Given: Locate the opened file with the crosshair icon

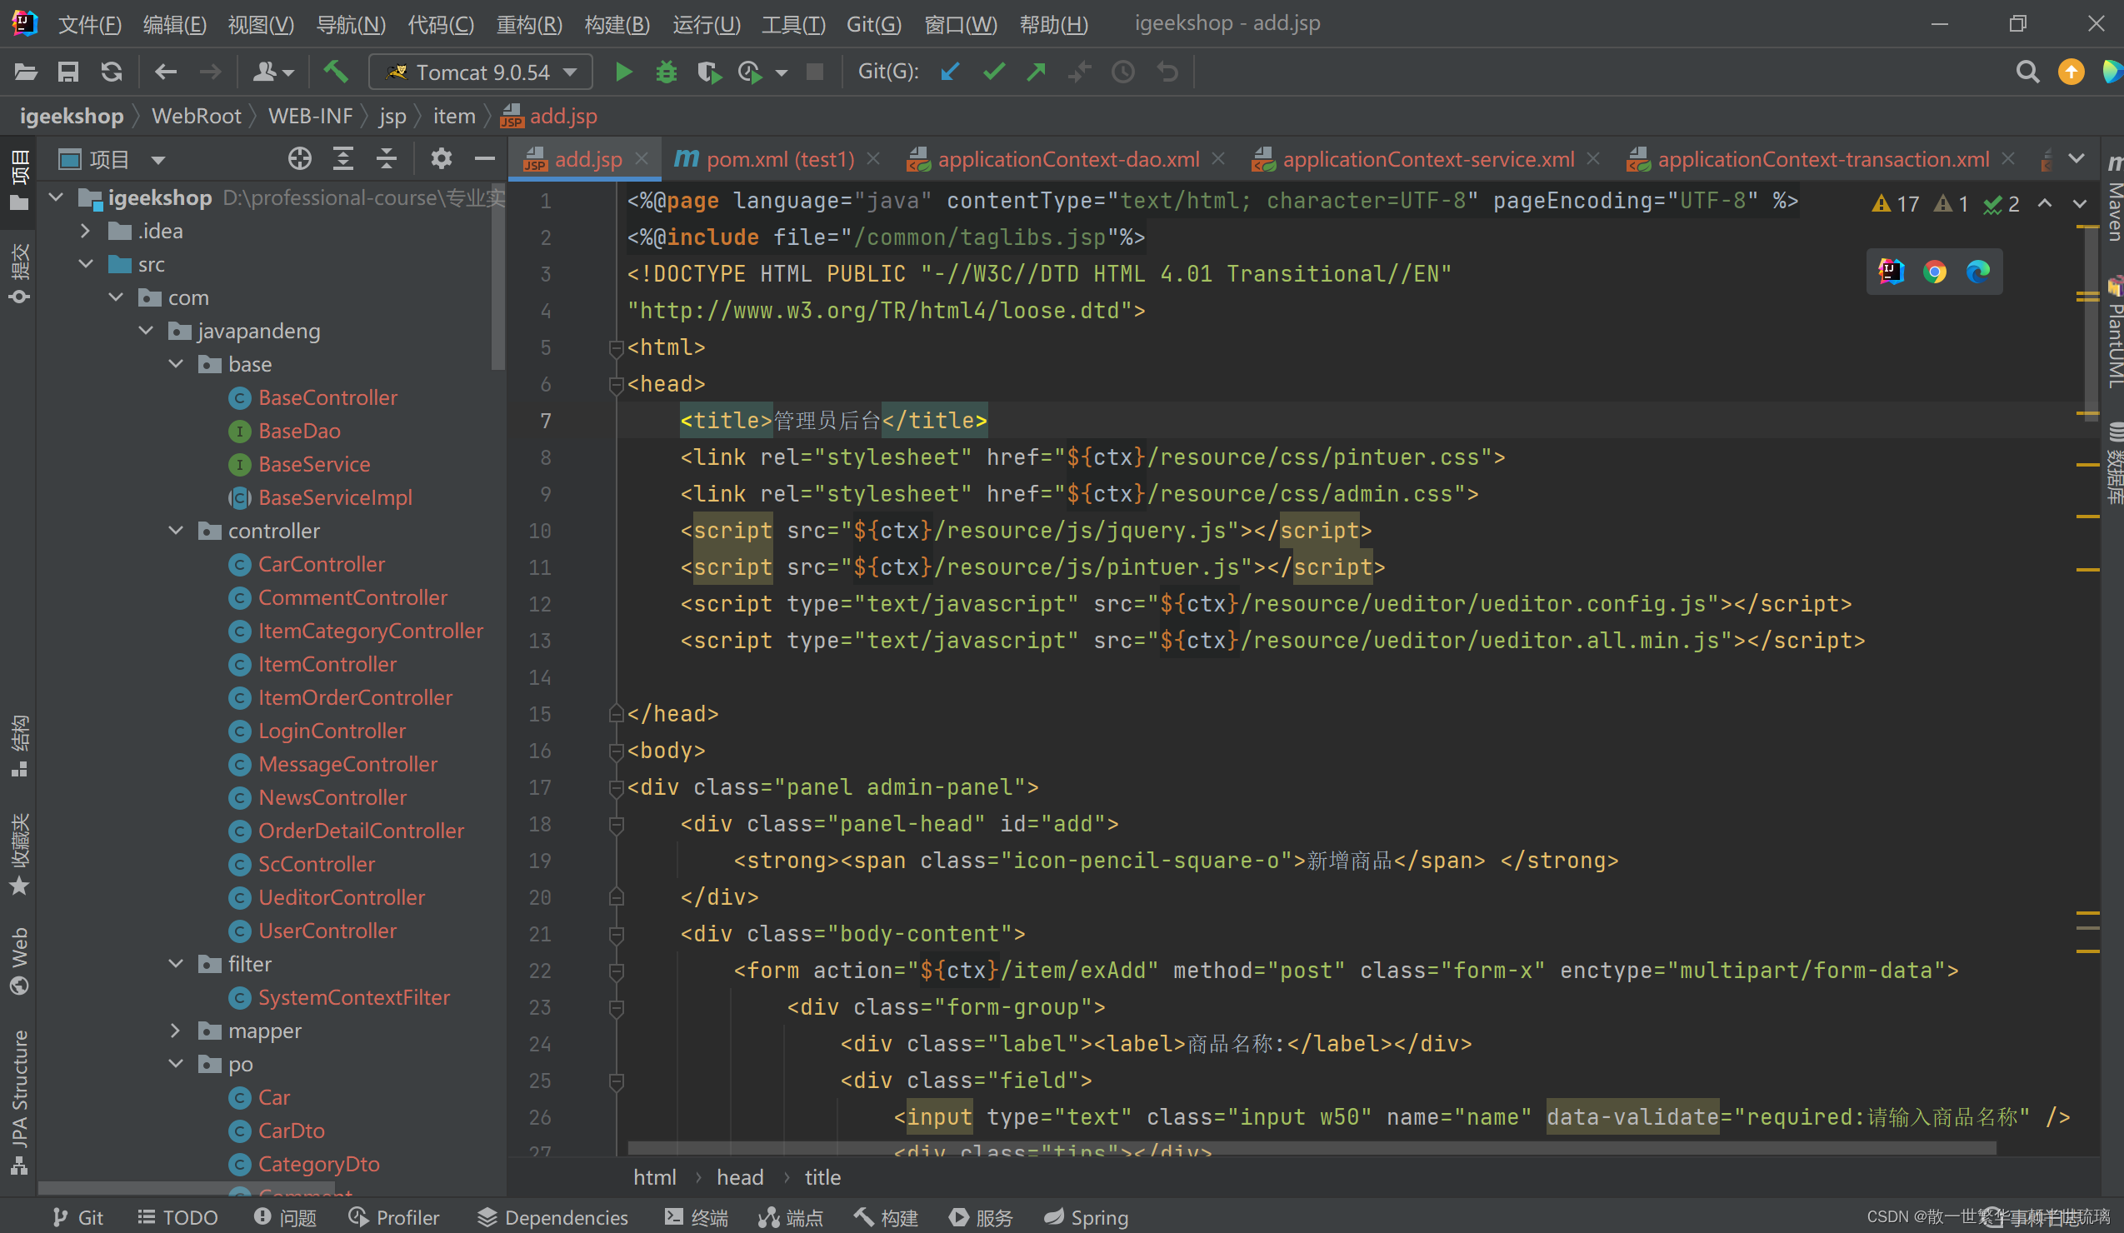Looking at the screenshot, I should [x=300, y=158].
